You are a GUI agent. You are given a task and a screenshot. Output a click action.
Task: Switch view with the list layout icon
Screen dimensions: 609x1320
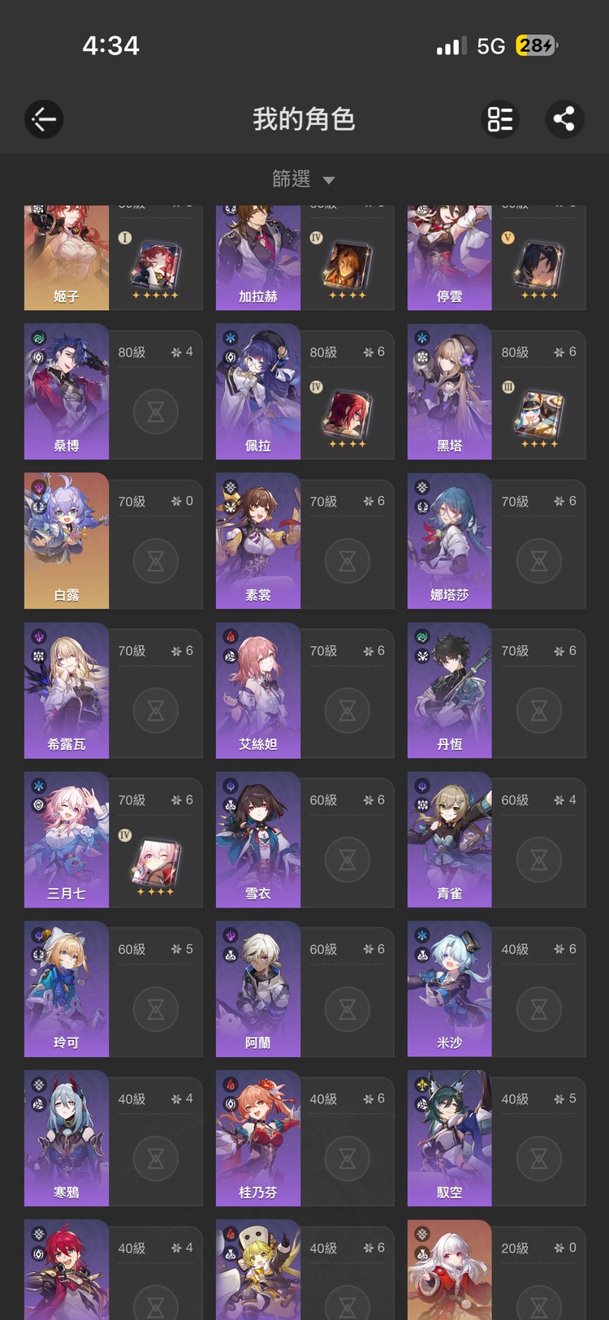click(x=500, y=119)
